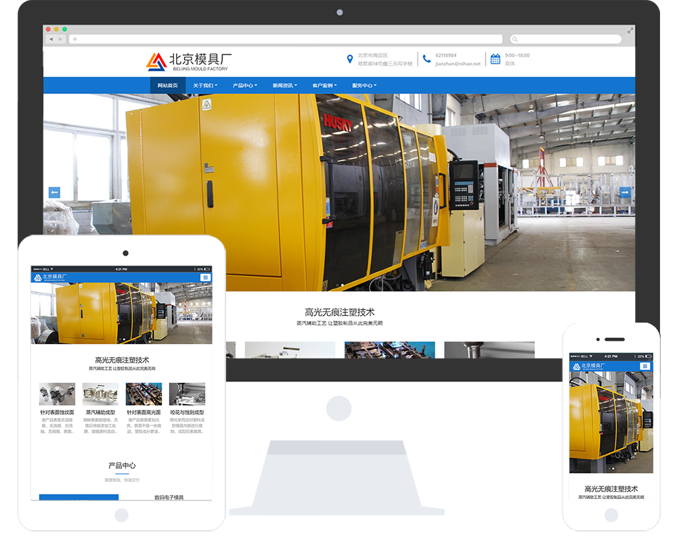
Task: Click the 北京市海淀区 address text
Action: tap(372, 55)
